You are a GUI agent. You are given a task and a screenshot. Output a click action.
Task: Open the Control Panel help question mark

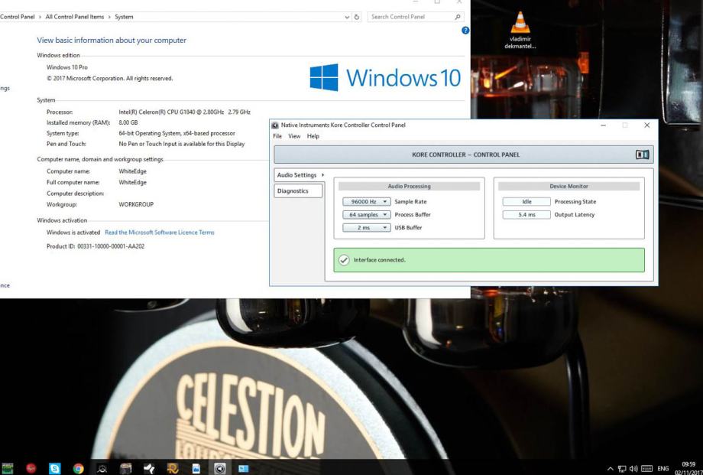point(465,30)
